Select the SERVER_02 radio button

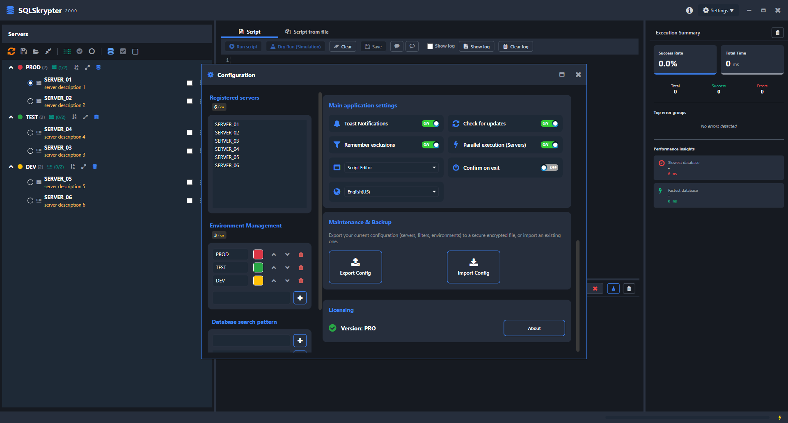coord(30,101)
